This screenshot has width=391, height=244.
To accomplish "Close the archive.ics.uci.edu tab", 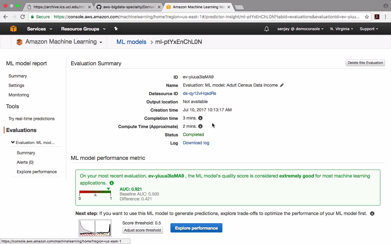I will (90, 7).
